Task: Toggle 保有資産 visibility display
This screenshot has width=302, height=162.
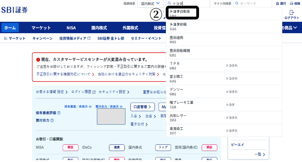Action: tap(78, 107)
